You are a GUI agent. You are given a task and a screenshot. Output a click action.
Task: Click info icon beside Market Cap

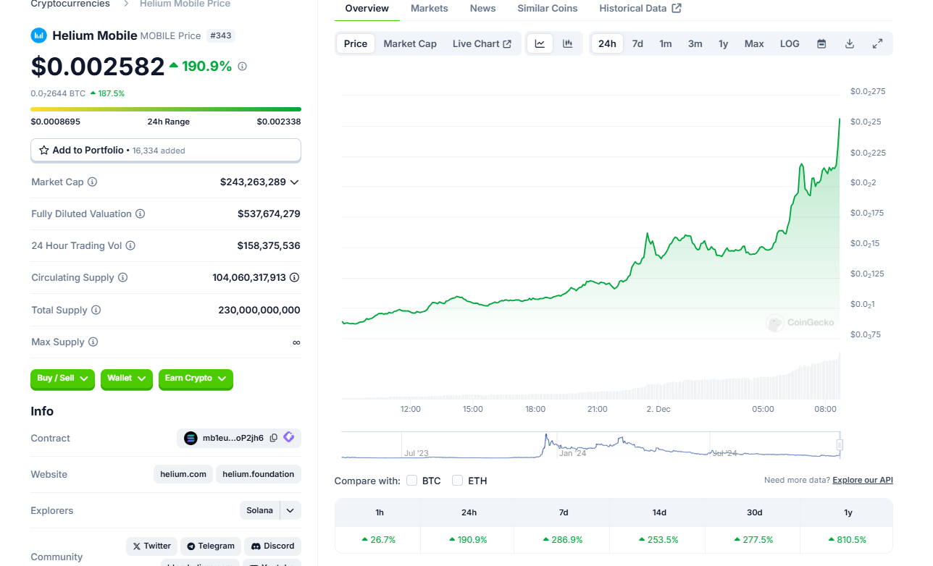tap(93, 182)
